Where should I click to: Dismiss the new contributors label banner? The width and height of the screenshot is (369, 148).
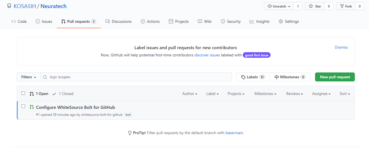click(x=341, y=47)
